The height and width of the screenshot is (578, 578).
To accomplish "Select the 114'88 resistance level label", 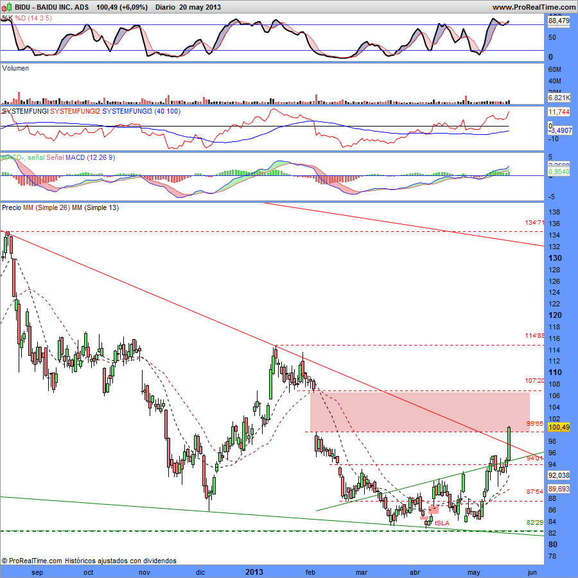I will (534, 335).
